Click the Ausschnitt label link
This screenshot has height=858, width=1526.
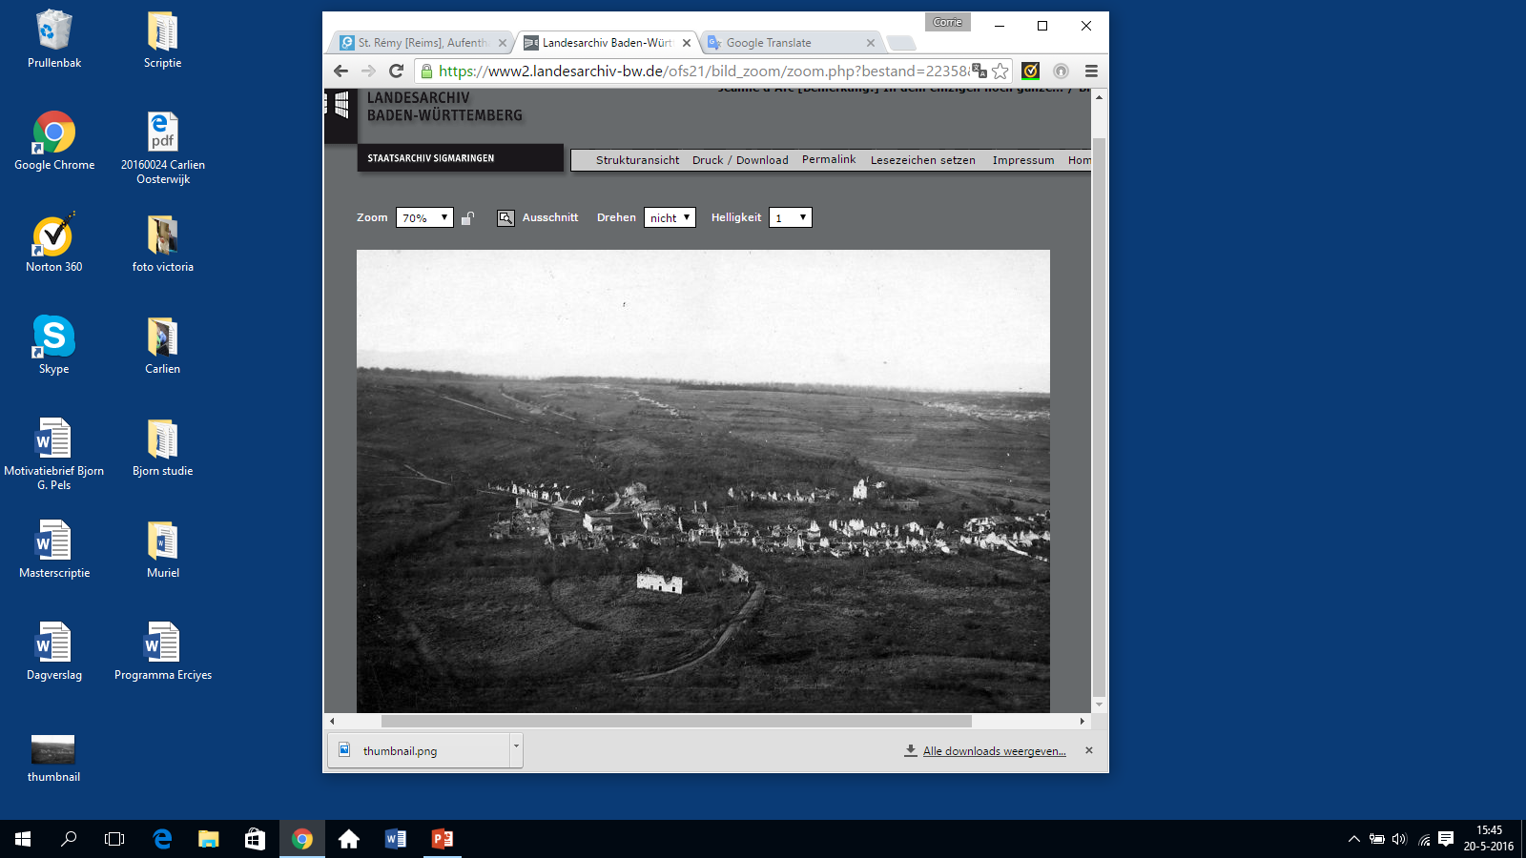(550, 217)
